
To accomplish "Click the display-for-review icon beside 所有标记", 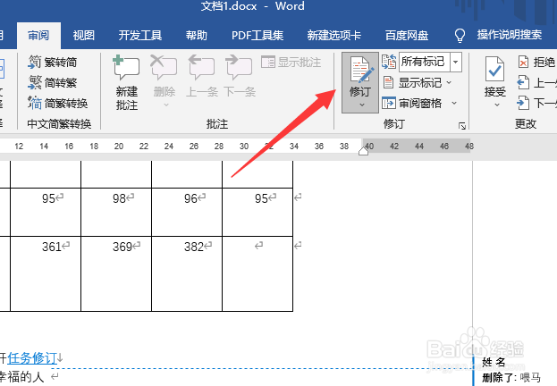I will coord(389,63).
